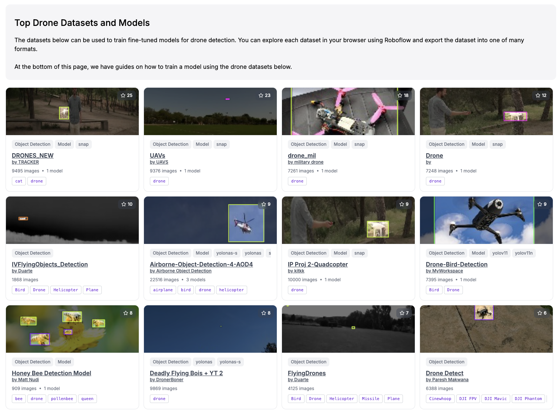This screenshot has height=413, width=558.
Task: Open the Drone-Bird-Detection dataset link
Action: coord(457,264)
